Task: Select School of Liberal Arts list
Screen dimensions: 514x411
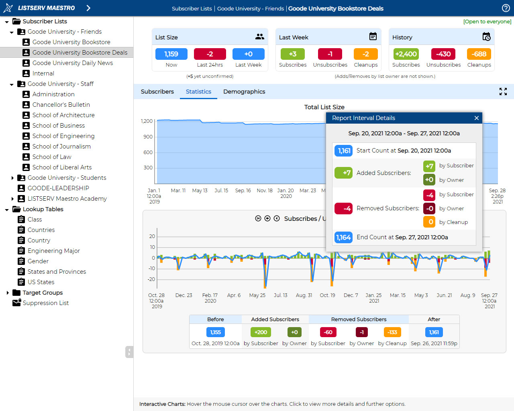Action: (x=62, y=167)
